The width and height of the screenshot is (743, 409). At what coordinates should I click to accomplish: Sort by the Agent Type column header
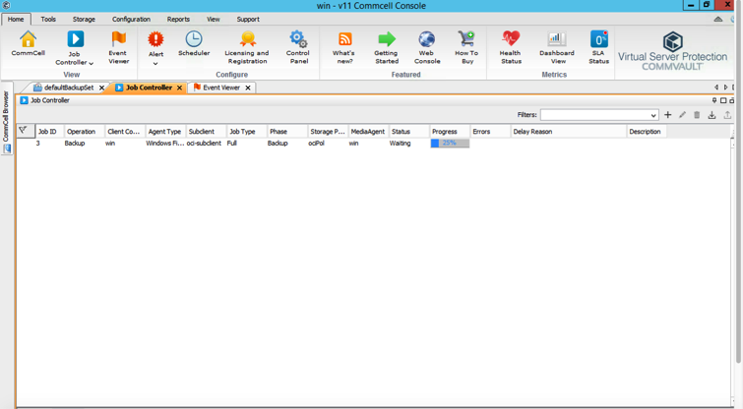click(165, 132)
